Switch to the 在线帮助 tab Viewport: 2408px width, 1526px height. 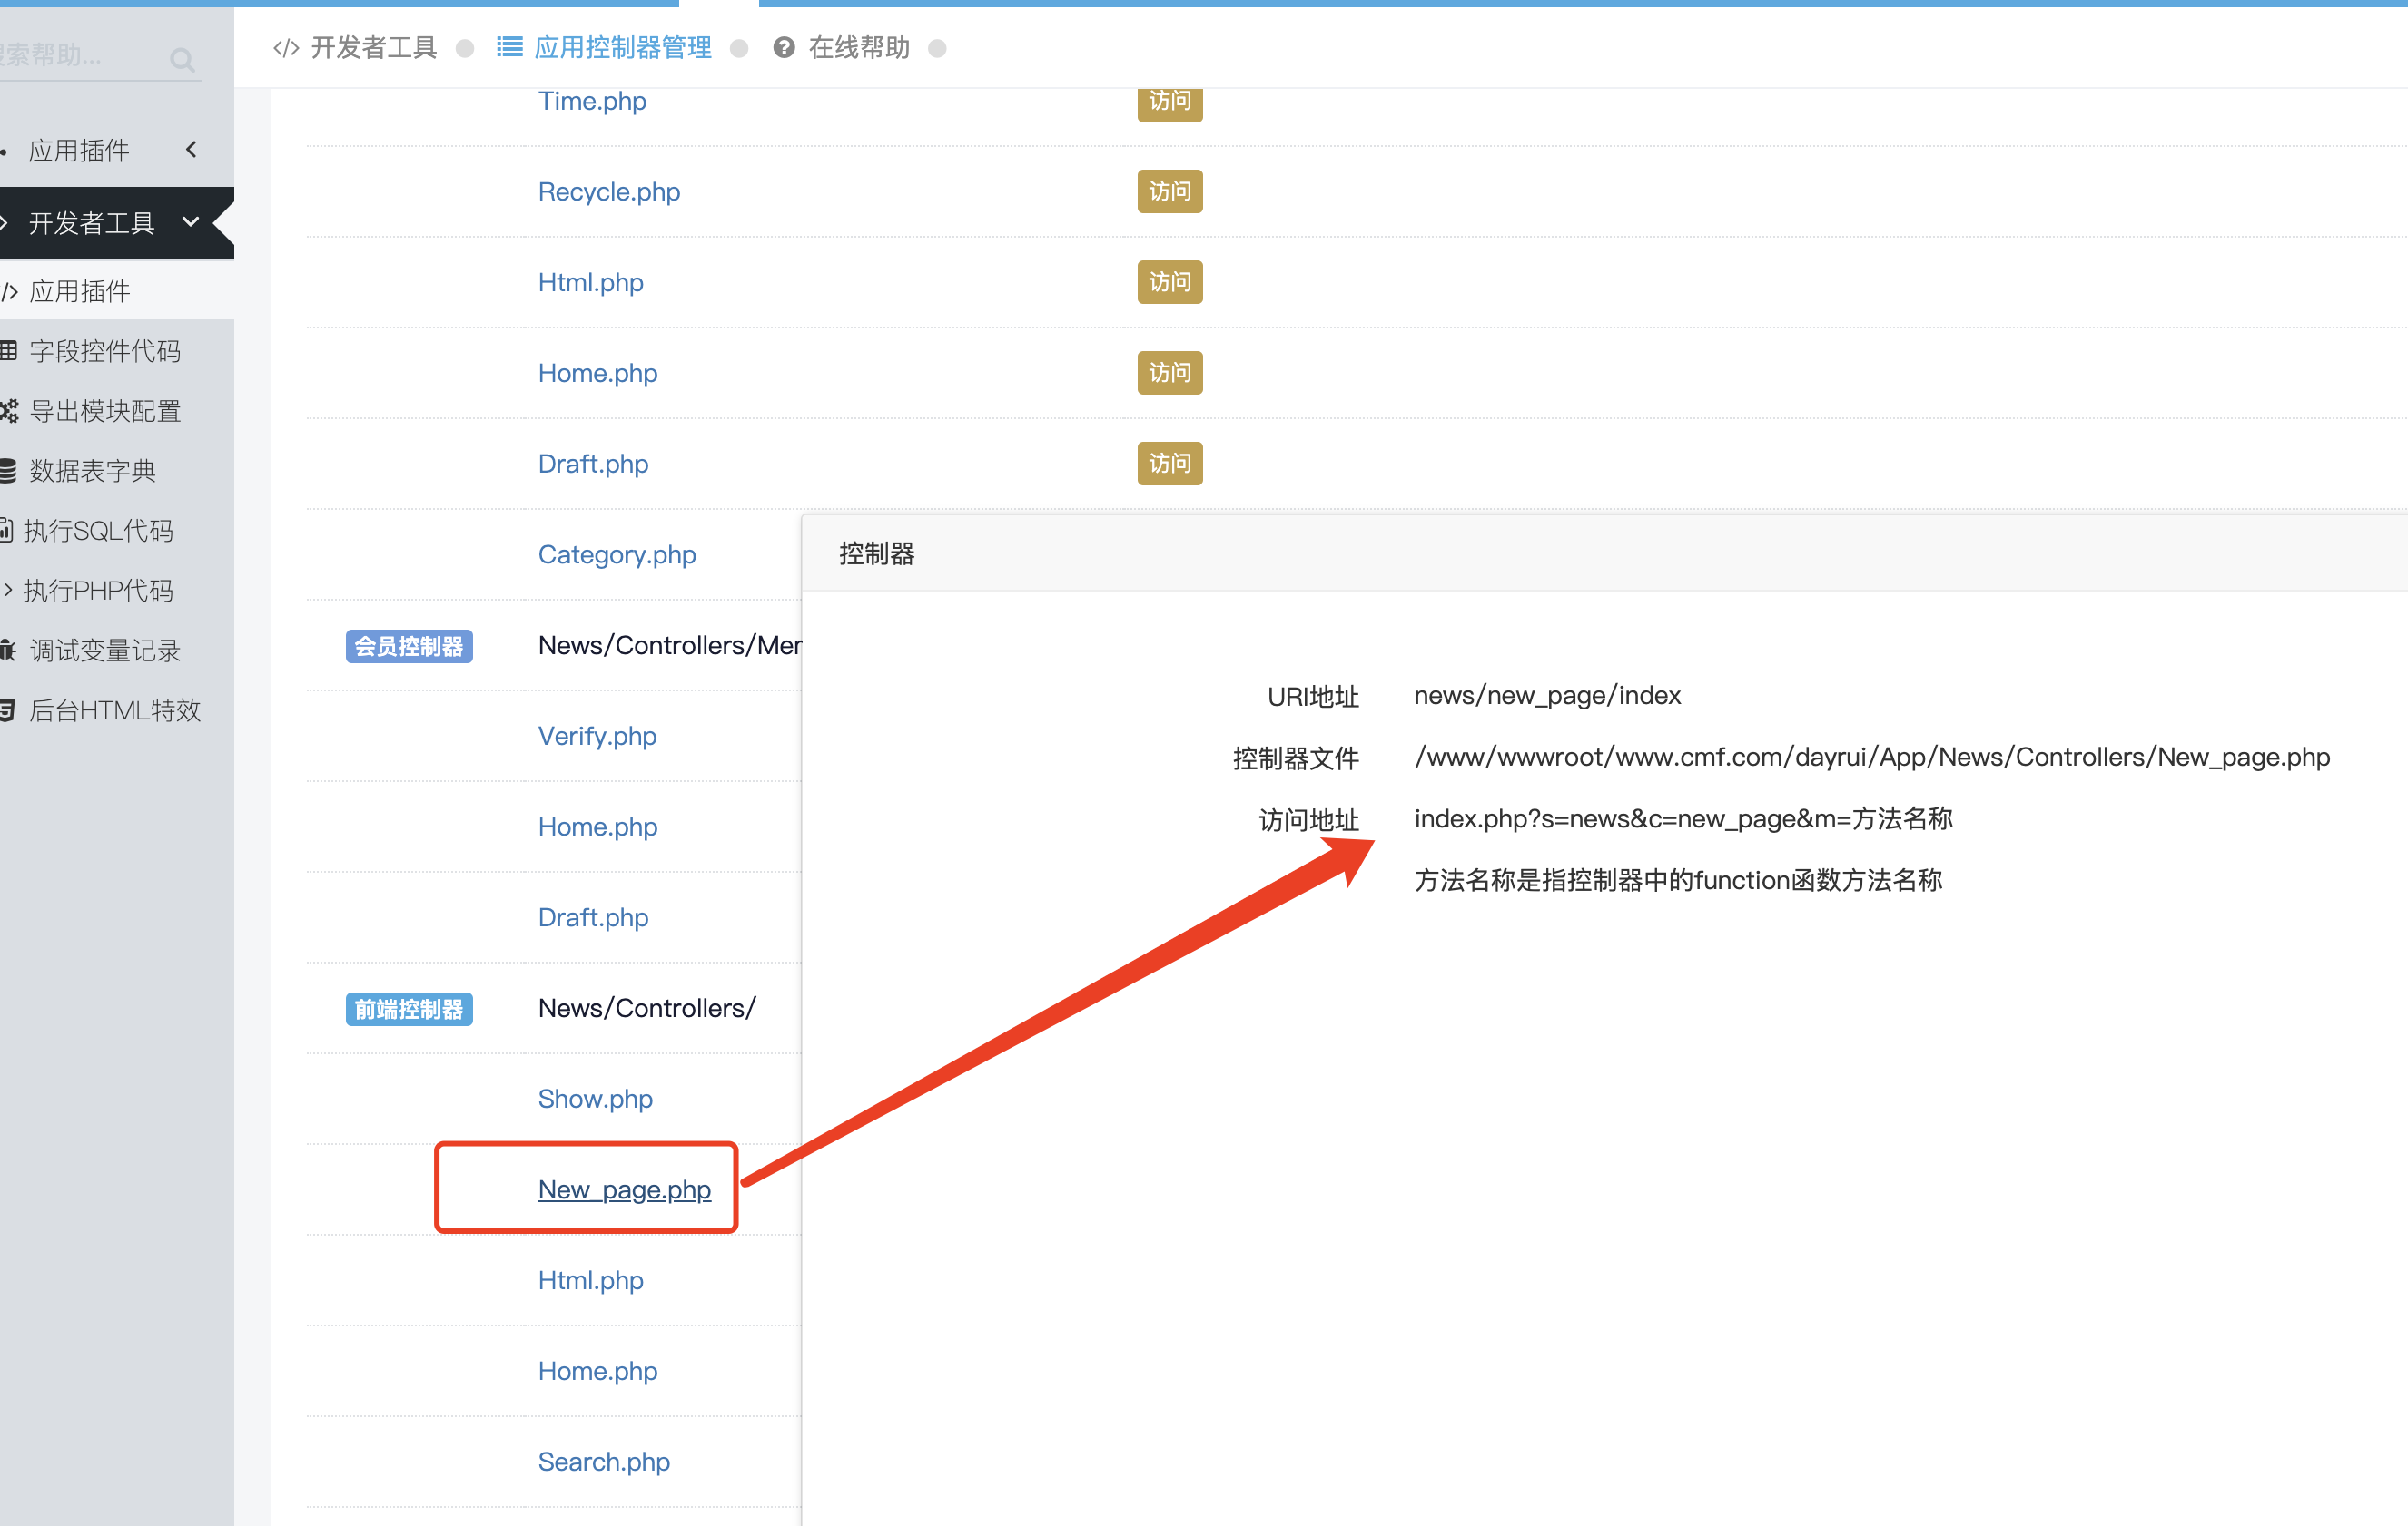[859, 48]
